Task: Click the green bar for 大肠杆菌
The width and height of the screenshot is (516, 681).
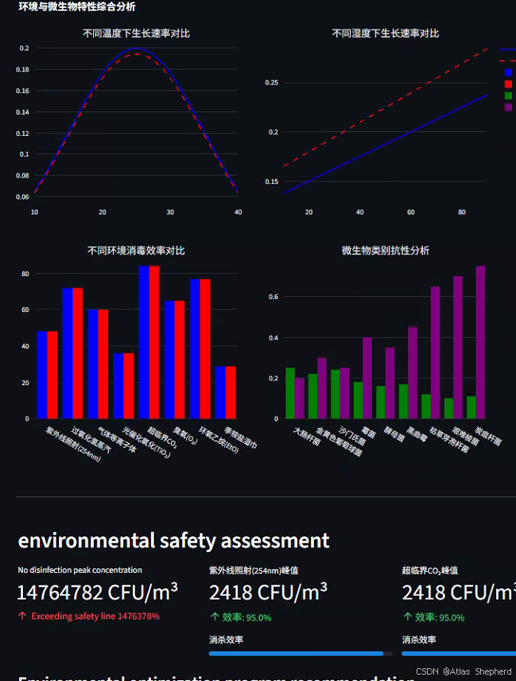Action: click(290, 393)
